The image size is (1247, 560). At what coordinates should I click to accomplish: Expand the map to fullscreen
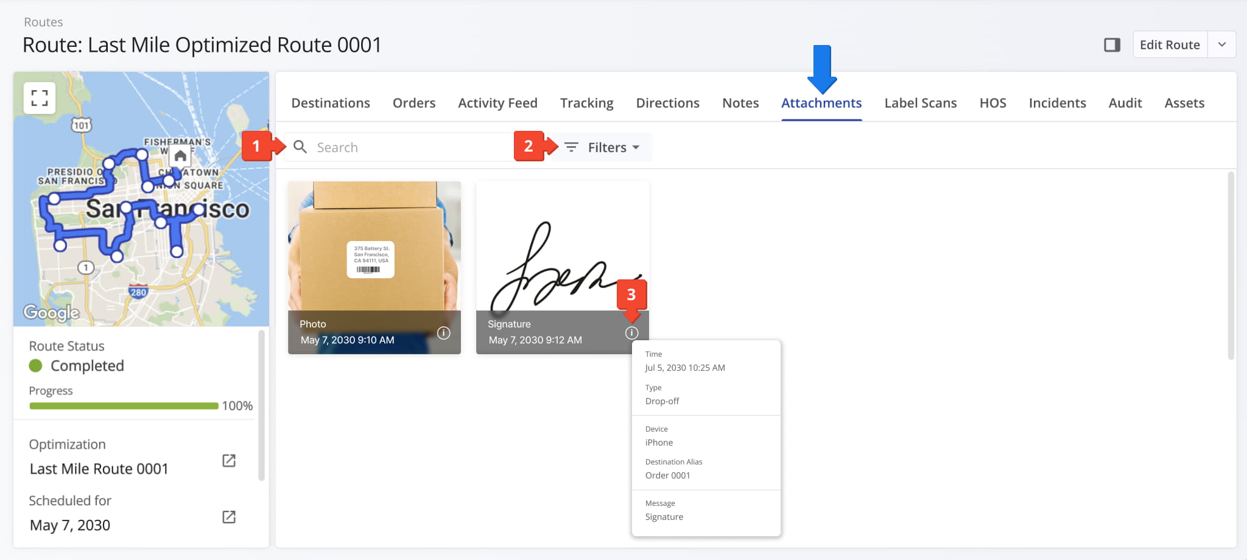40,98
